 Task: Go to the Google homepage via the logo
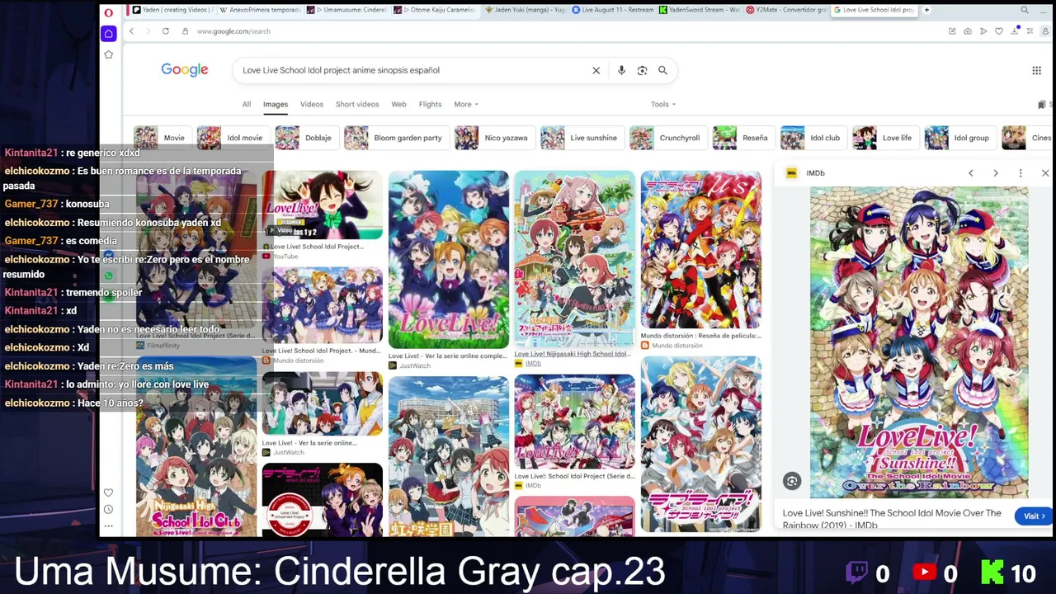[x=185, y=70]
